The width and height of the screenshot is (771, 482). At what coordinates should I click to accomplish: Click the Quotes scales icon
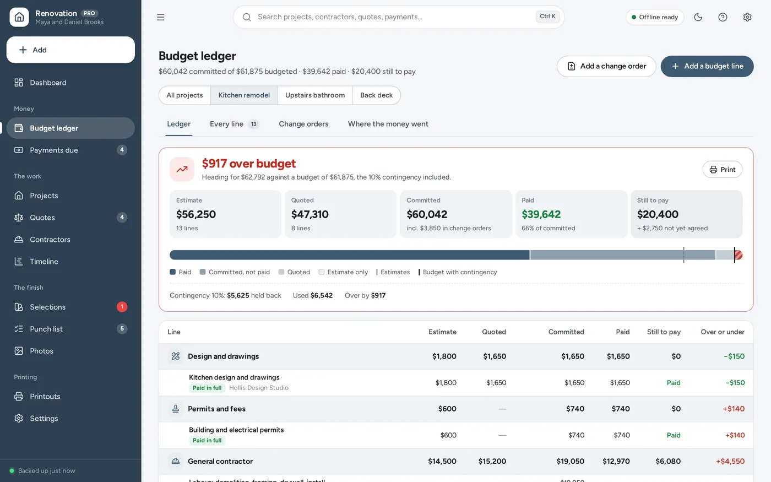tap(19, 218)
